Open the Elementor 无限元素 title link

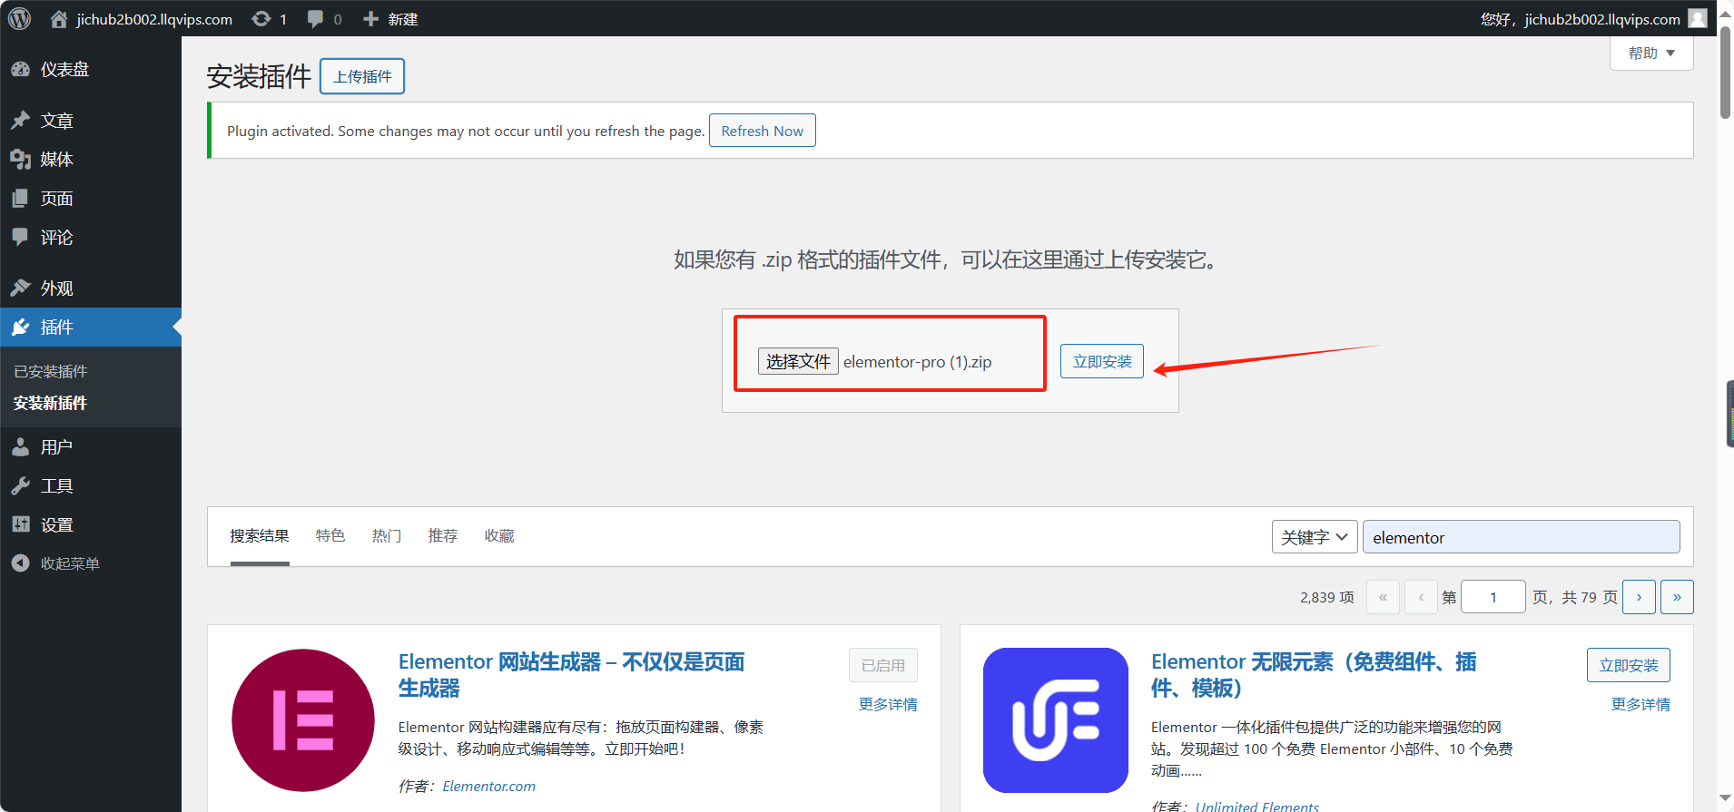pos(1314,675)
